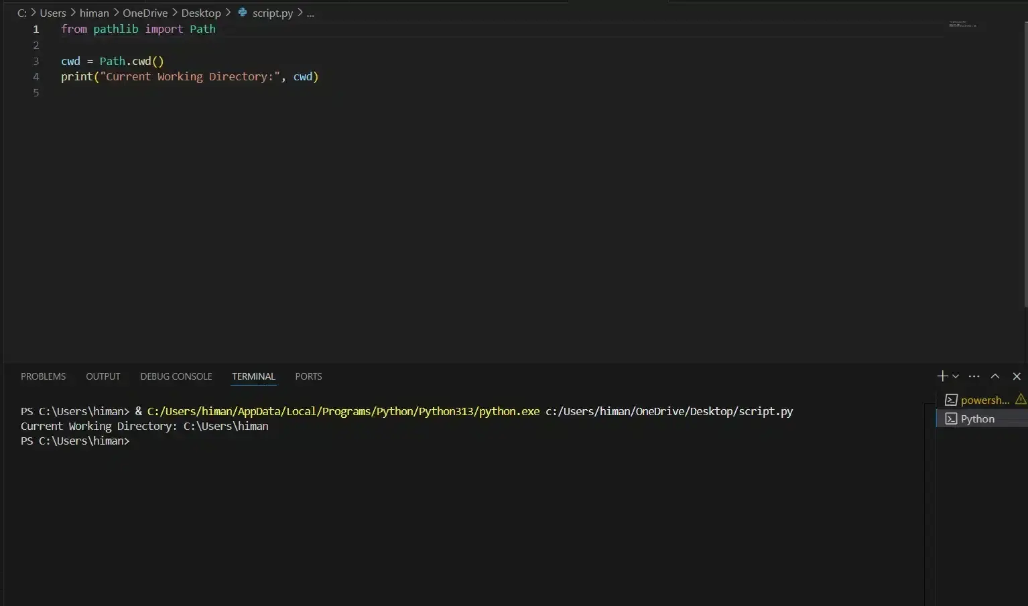Viewport: 1028px width, 606px height.
Task: Click the terminal icon beside powershell entry
Action: pyautogui.click(x=951, y=400)
